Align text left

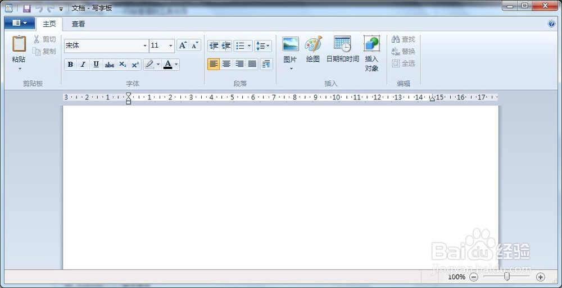(x=214, y=64)
